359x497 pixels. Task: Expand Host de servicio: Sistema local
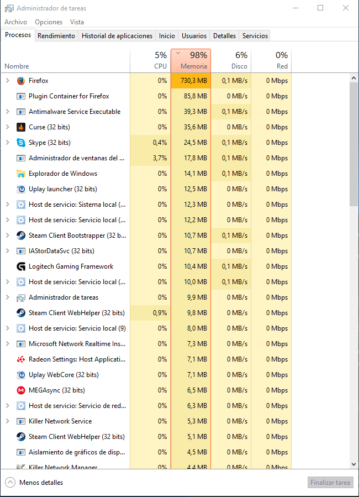(x=8, y=205)
